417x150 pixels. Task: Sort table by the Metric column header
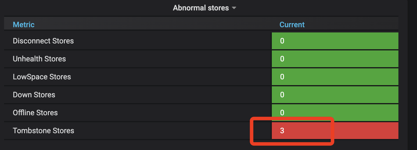click(24, 25)
